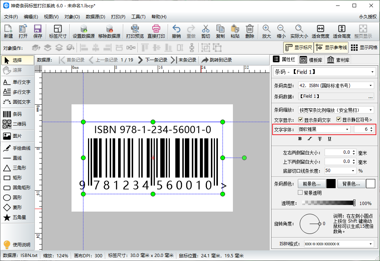Open the 工具(T) menu
This screenshot has height=261, width=380.
click(x=138, y=17)
